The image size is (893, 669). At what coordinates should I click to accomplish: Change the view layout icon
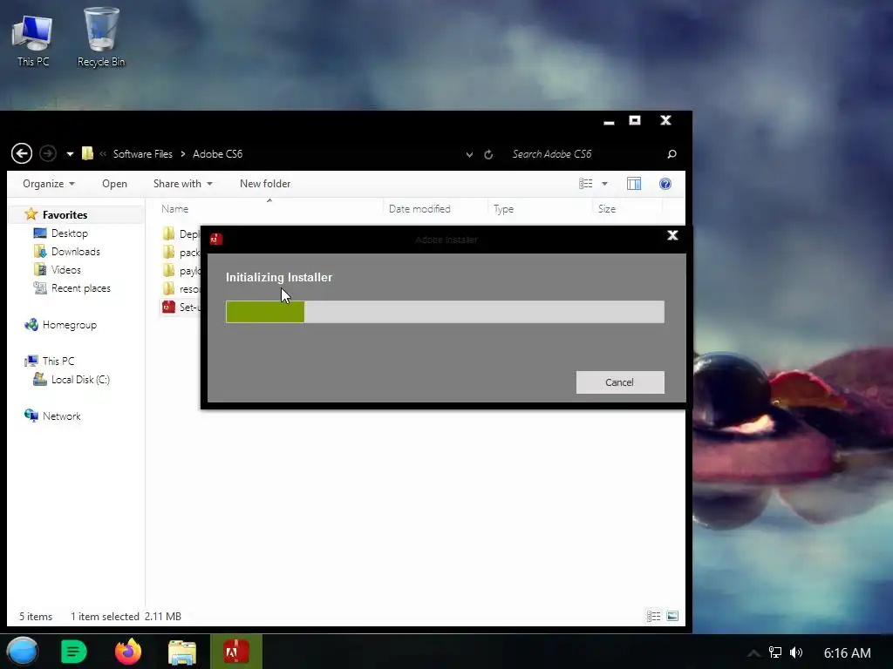tap(585, 184)
